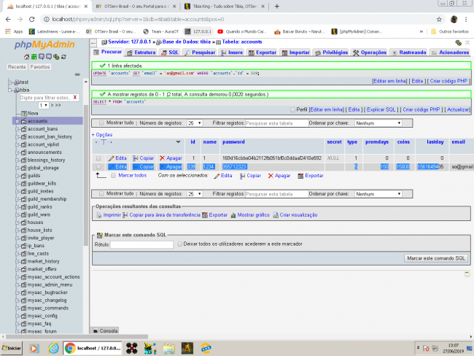The image size is (474, 356).
Task: Check Deixar todos os utilizadores acederem checkbox
Action: click(180, 244)
